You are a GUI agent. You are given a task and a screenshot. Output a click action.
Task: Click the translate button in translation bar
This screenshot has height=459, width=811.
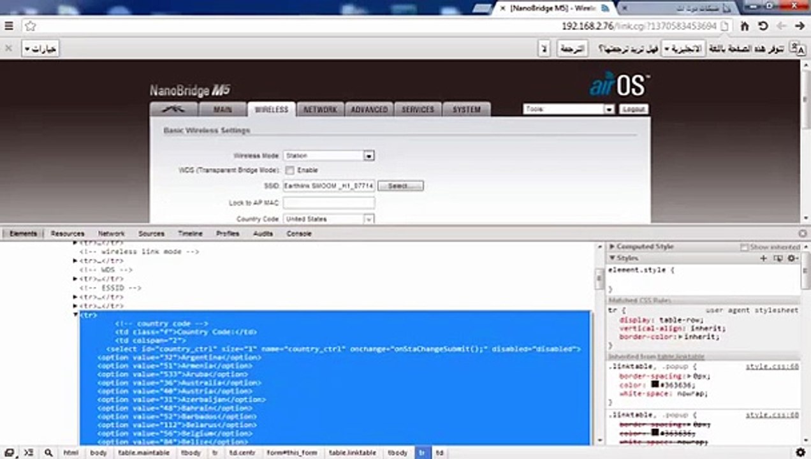[572, 48]
